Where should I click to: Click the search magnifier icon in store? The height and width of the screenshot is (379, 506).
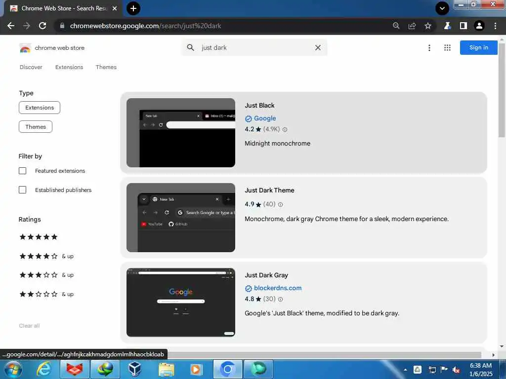pos(190,48)
